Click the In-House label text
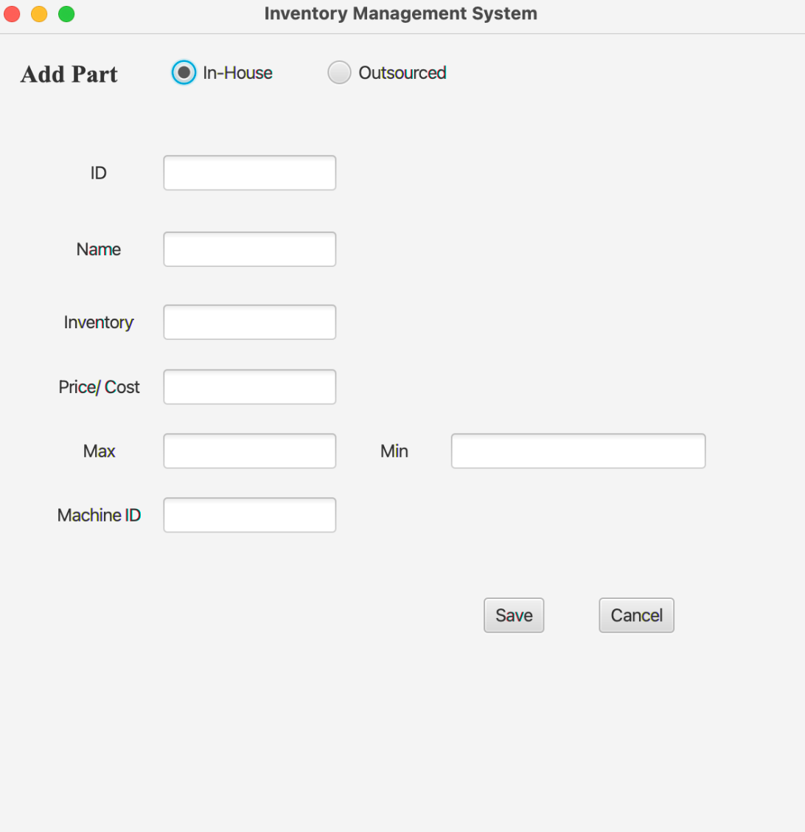This screenshot has height=832, width=805. pos(237,73)
